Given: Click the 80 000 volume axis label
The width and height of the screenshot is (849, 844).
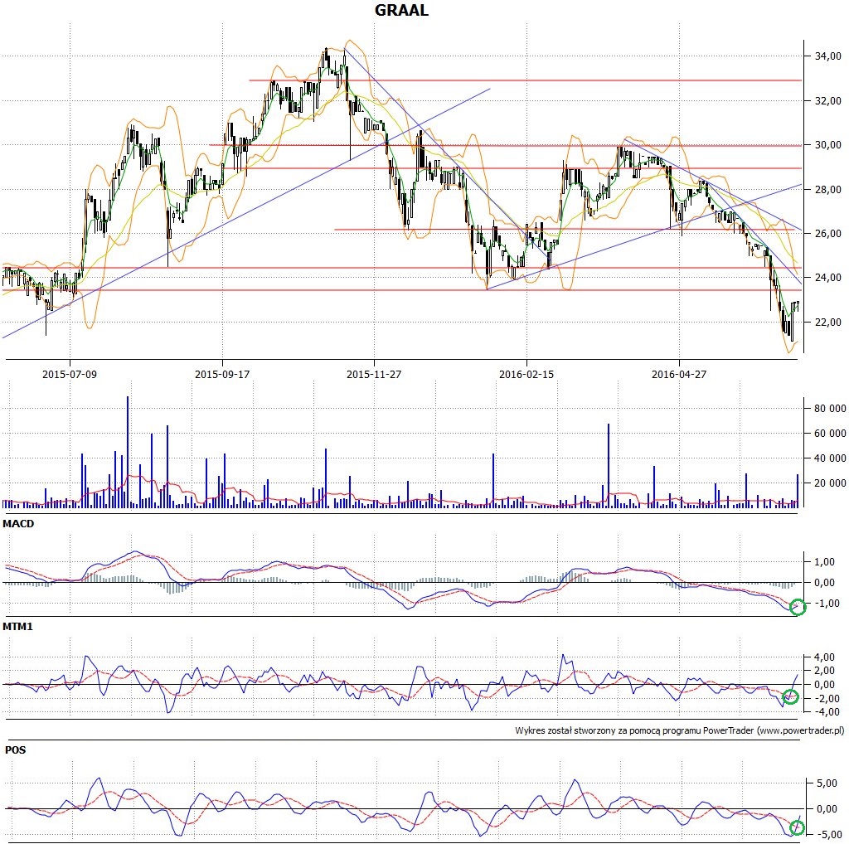Looking at the screenshot, I should [829, 409].
